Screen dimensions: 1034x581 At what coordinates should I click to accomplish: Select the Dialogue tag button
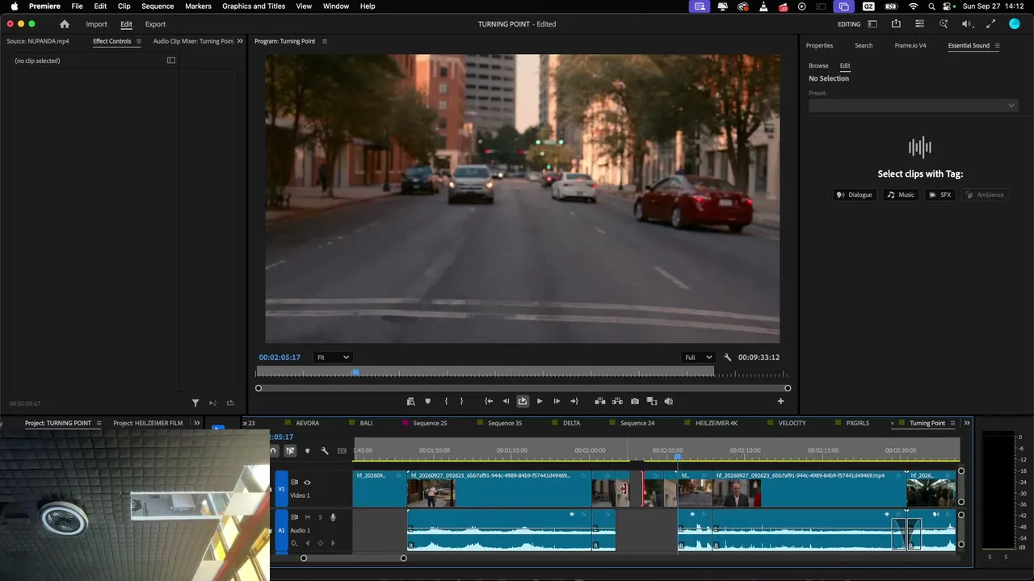(855, 194)
